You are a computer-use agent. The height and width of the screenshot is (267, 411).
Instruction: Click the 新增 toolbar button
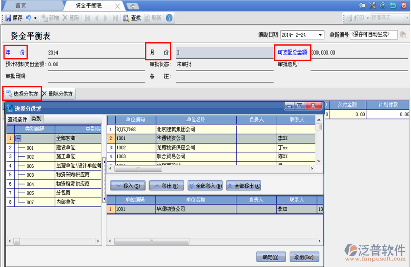50,18
